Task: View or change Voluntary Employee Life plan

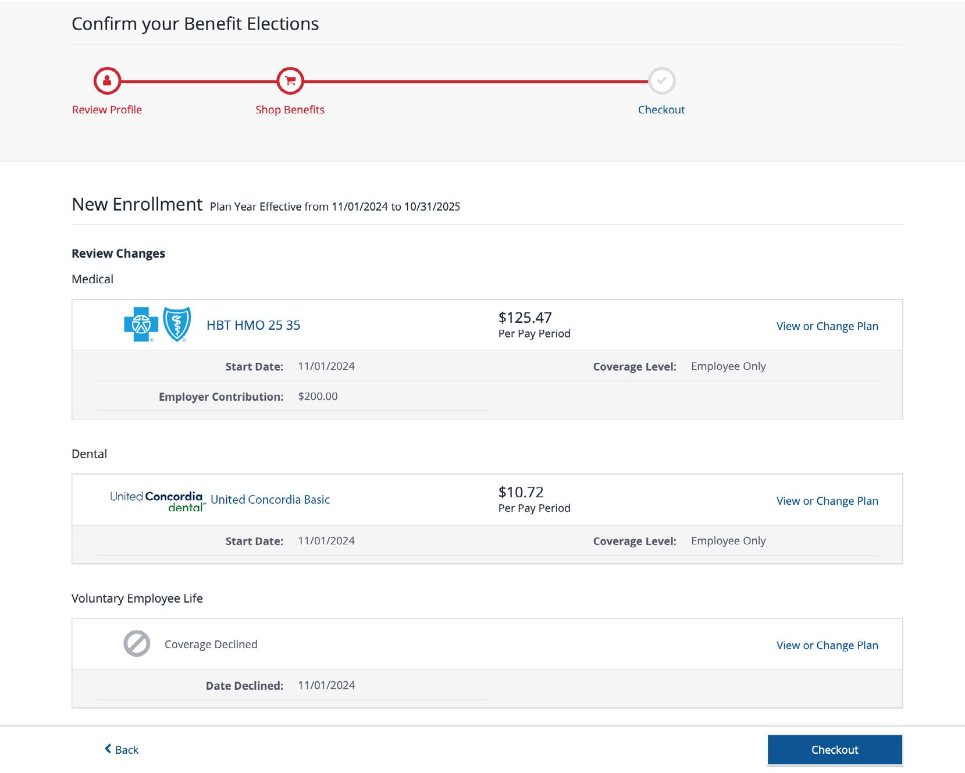Action: tap(827, 645)
